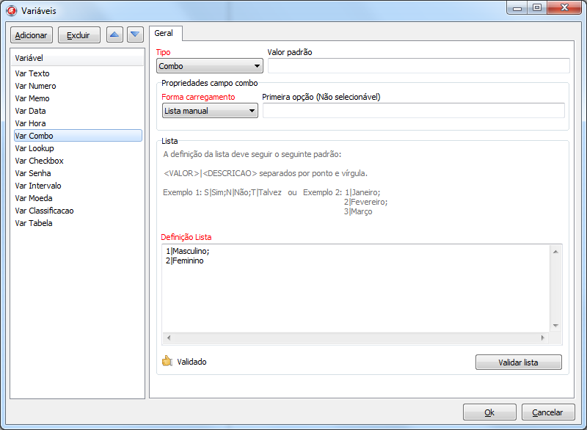The height and width of the screenshot is (430, 587).
Task: Click the Valor padrão input field
Action: [418, 66]
